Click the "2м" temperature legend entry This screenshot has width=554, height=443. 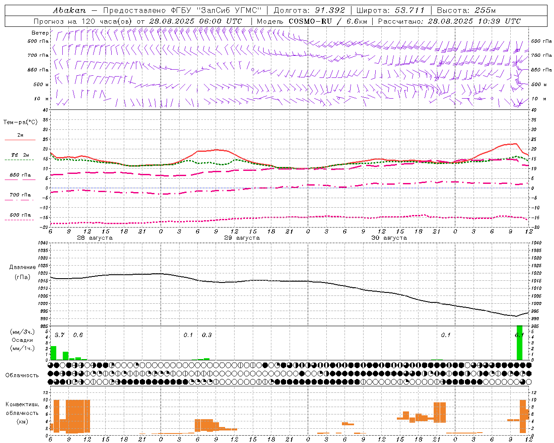(20, 135)
